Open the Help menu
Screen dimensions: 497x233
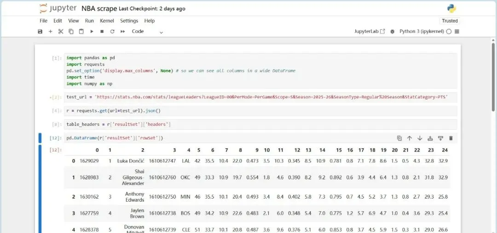(149, 21)
